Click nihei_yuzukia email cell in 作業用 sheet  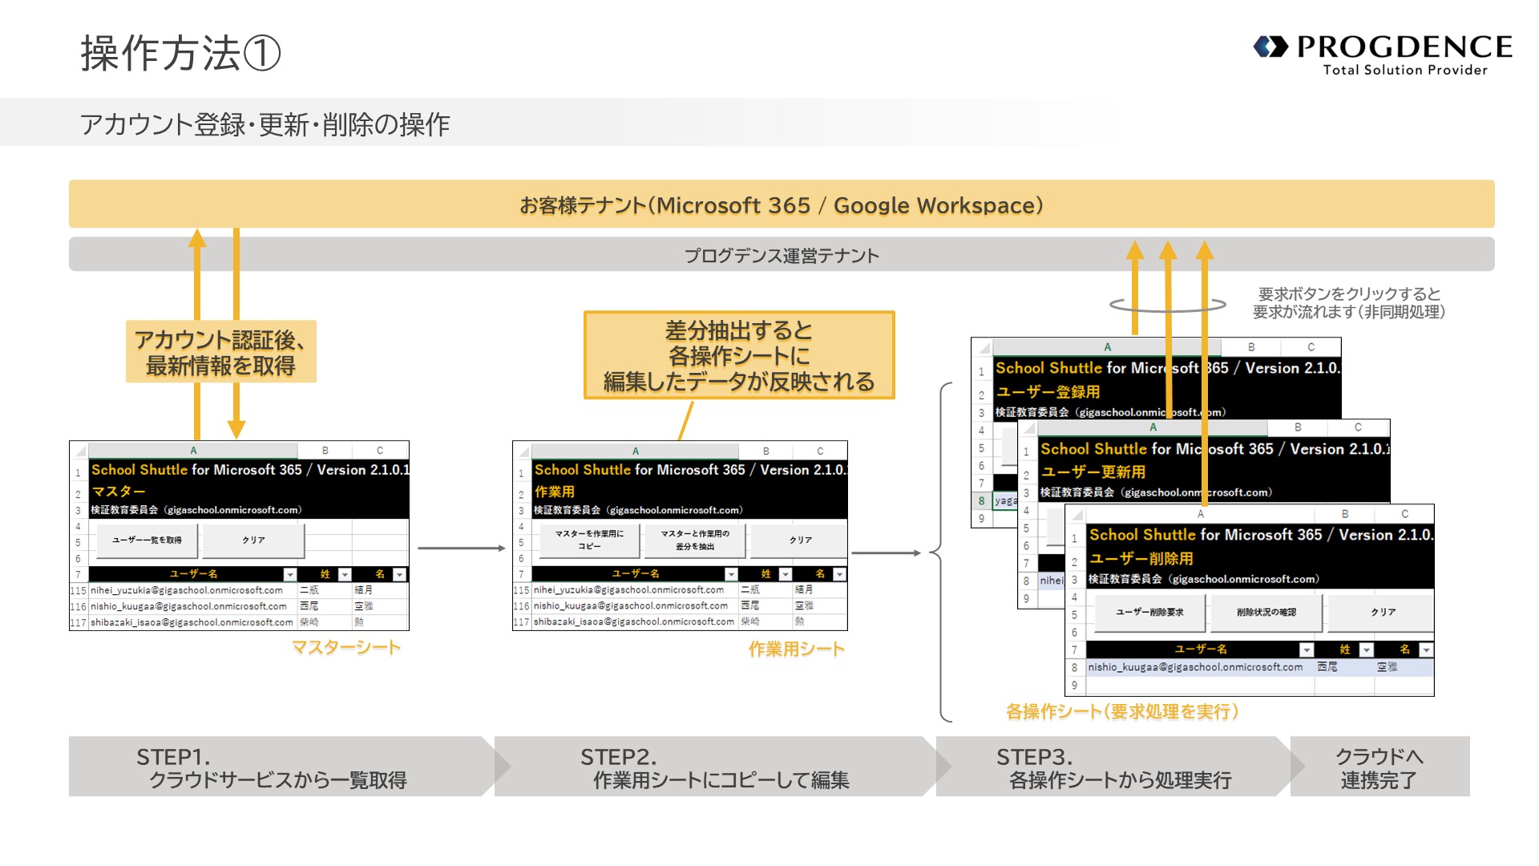click(636, 590)
